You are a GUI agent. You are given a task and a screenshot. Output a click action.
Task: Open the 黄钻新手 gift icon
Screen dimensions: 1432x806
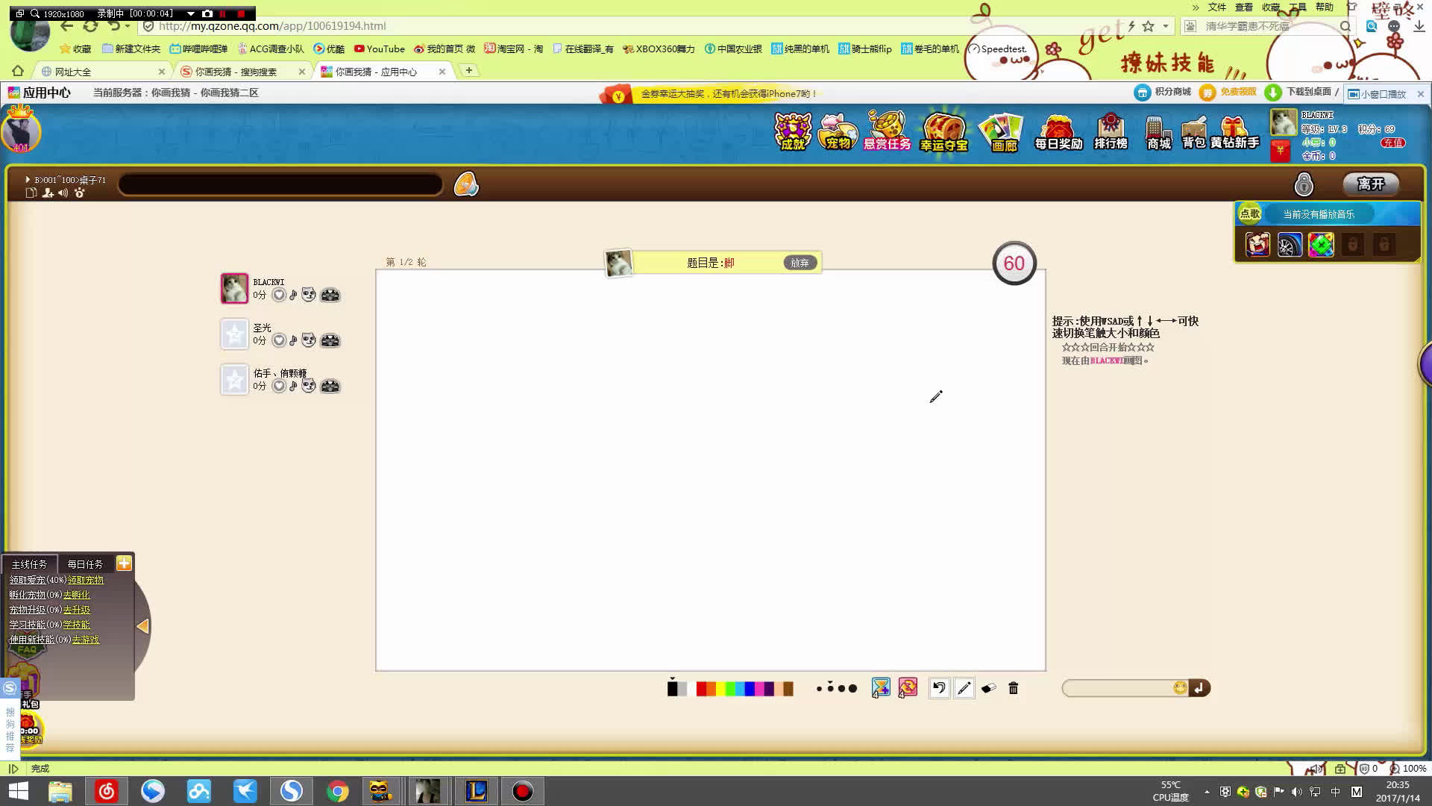pyautogui.click(x=1234, y=133)
